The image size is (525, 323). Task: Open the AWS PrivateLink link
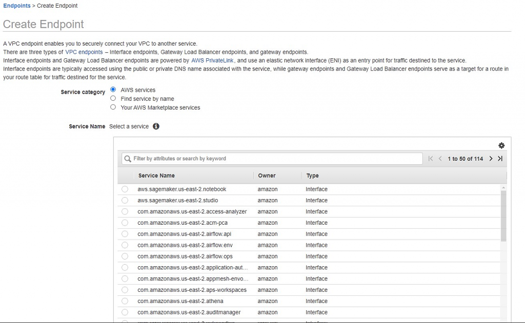click(212, 60)
